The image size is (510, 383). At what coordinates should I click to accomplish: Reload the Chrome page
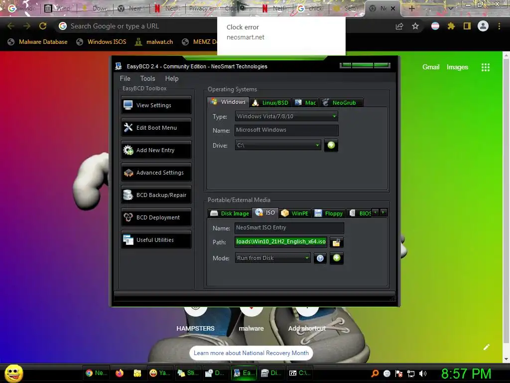pos(43,26)
